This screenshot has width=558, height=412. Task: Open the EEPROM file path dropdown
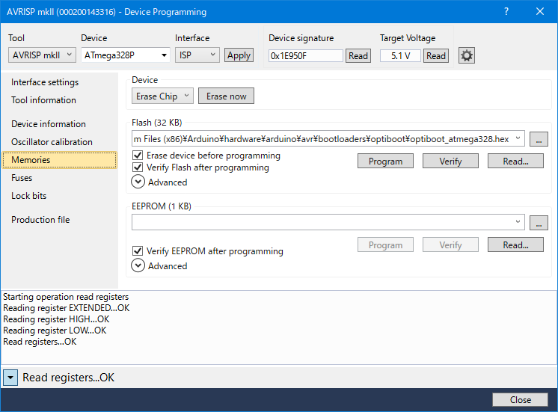pos(518,222)
